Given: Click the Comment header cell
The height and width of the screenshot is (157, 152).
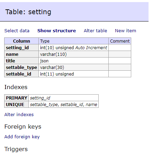Looking at the screenshot, I should pyautogui.click(x=120, y=41).
